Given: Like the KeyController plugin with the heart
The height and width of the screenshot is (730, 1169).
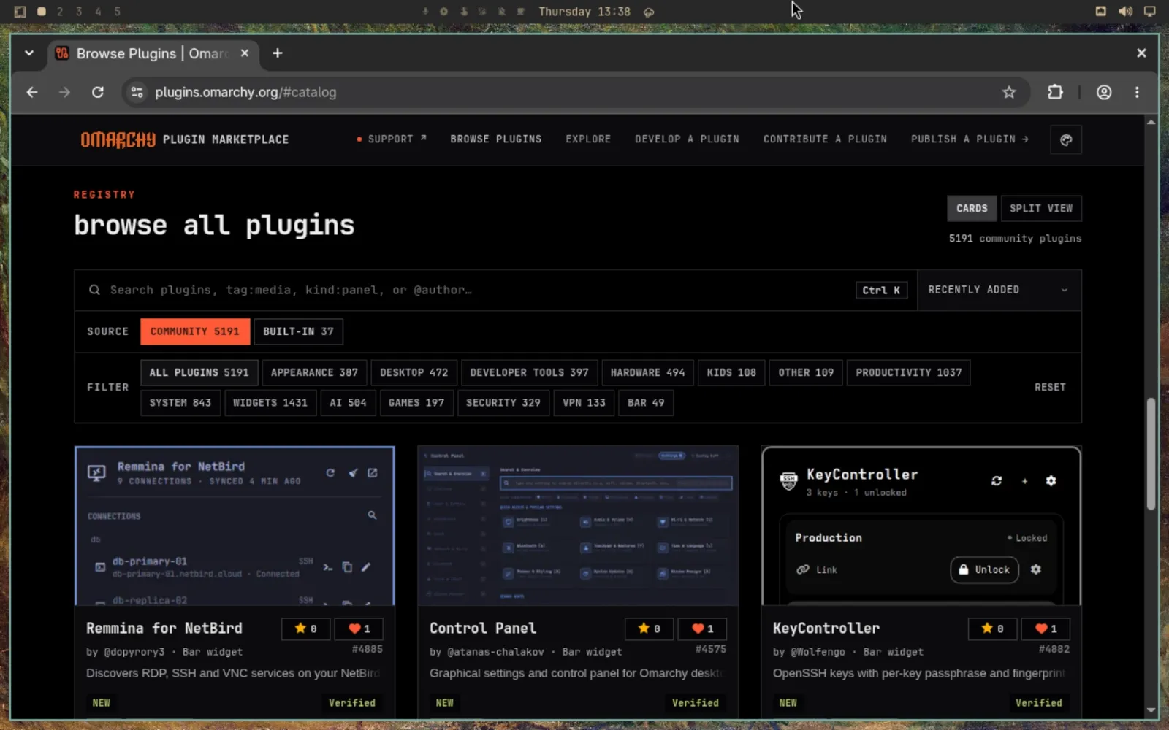Looking at the screenshot, I should [x=1046, y=629].
